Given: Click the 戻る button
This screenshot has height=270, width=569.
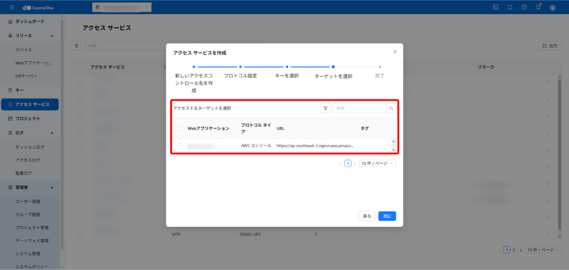Looking at the screenshot, I should coord(367,216).
